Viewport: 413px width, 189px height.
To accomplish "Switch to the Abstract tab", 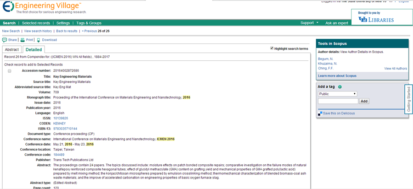I will 12,49.
